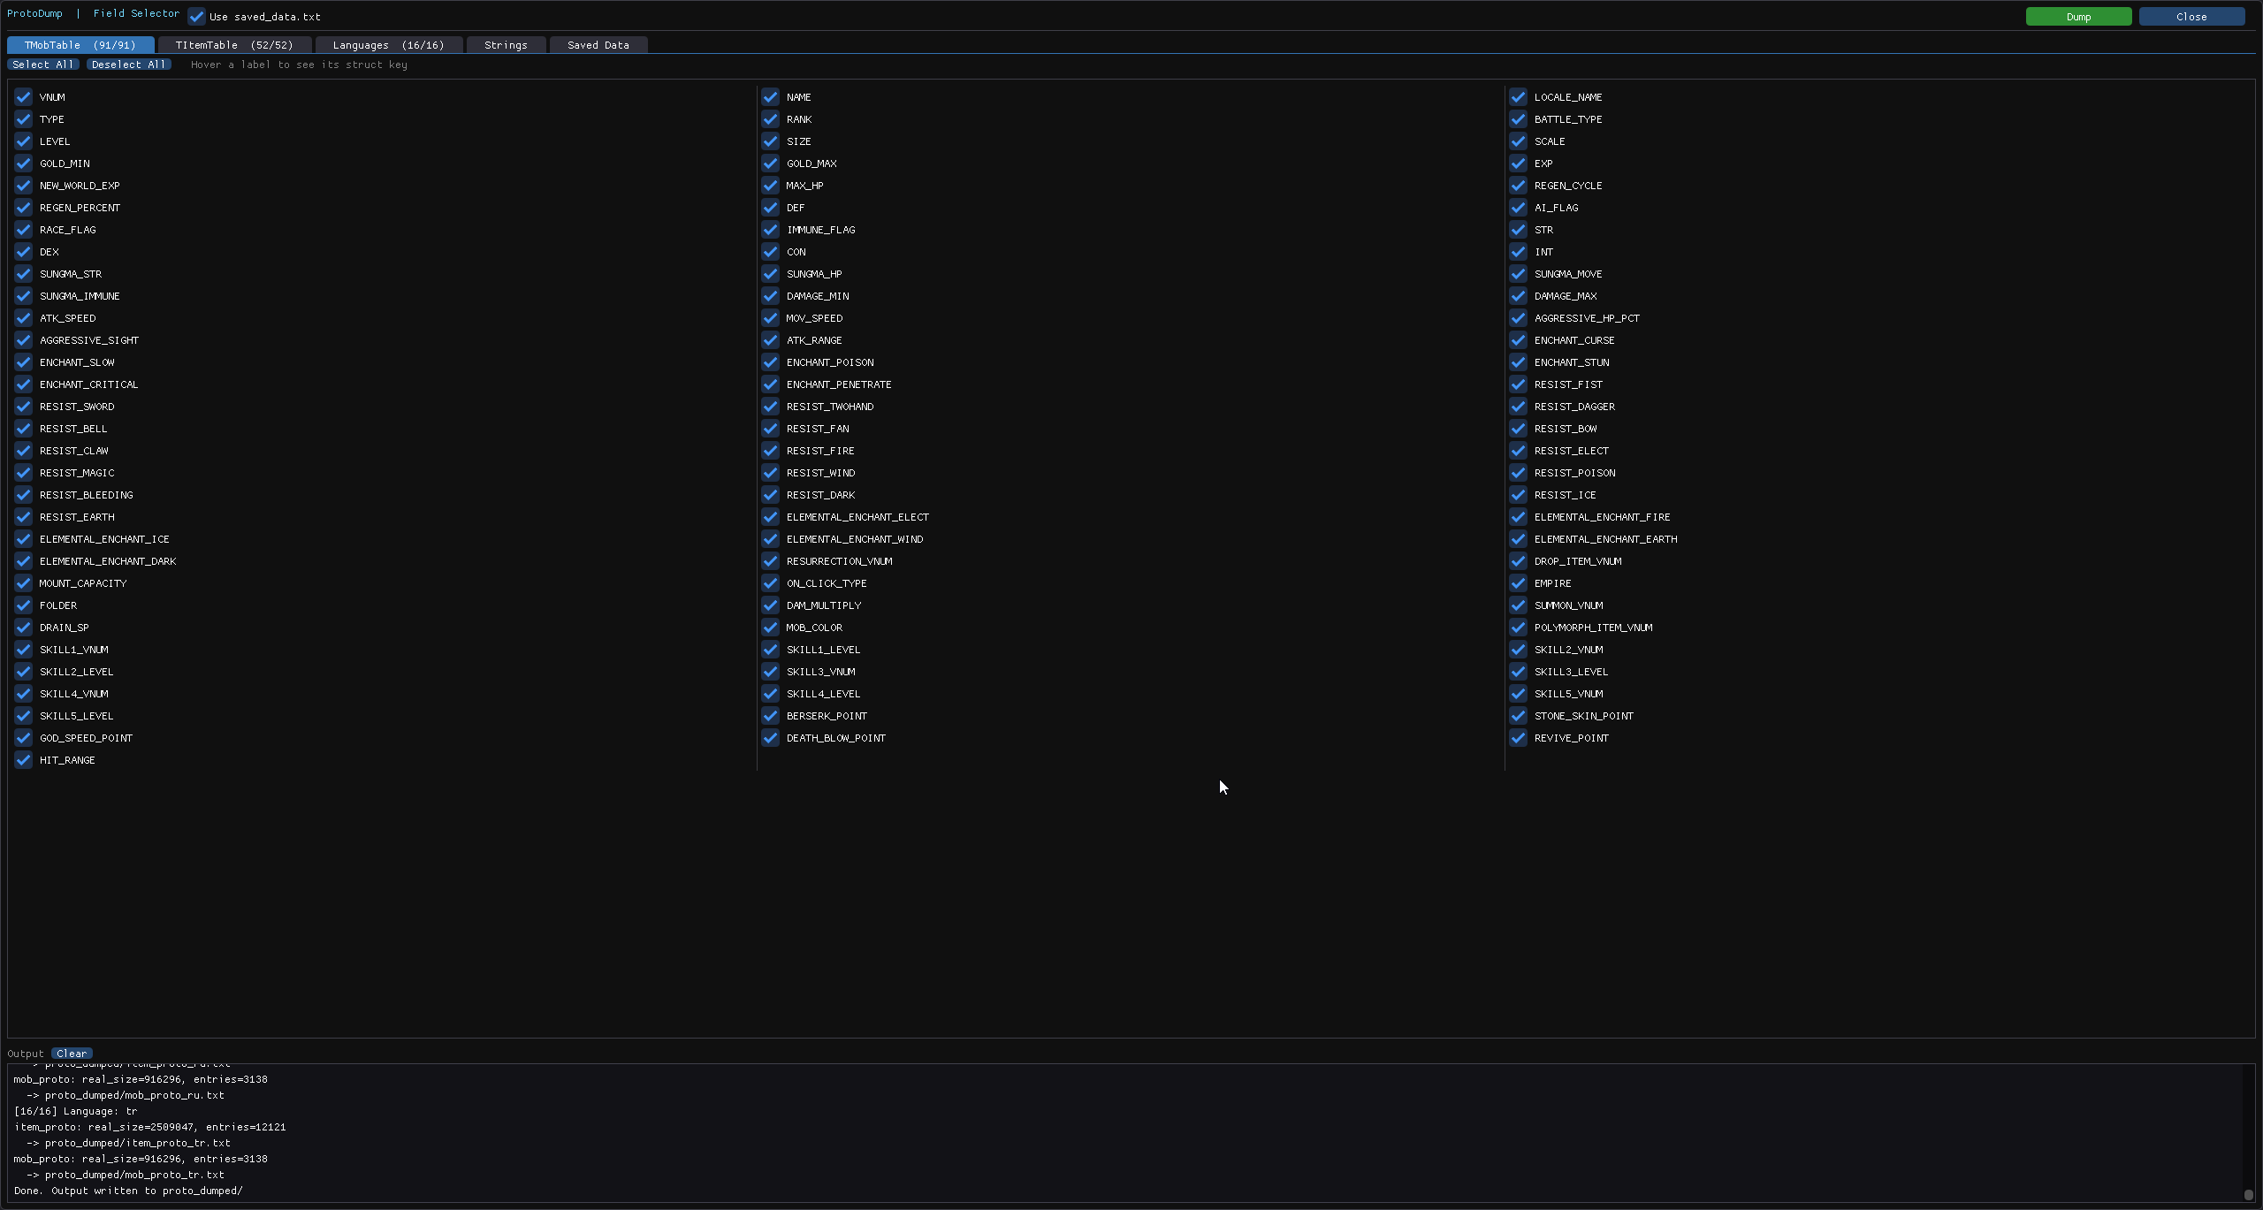Toggle DAMAGE_MIN checkbox
The height and width of the screenshot is (1210, 2263).
tap(771, 296)
